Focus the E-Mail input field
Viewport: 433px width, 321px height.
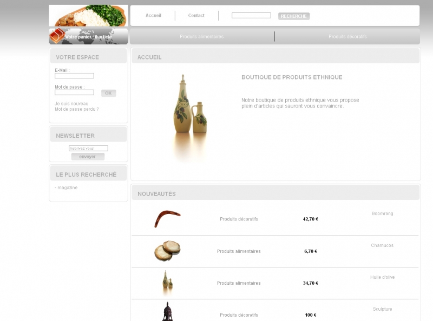(74, 76)
